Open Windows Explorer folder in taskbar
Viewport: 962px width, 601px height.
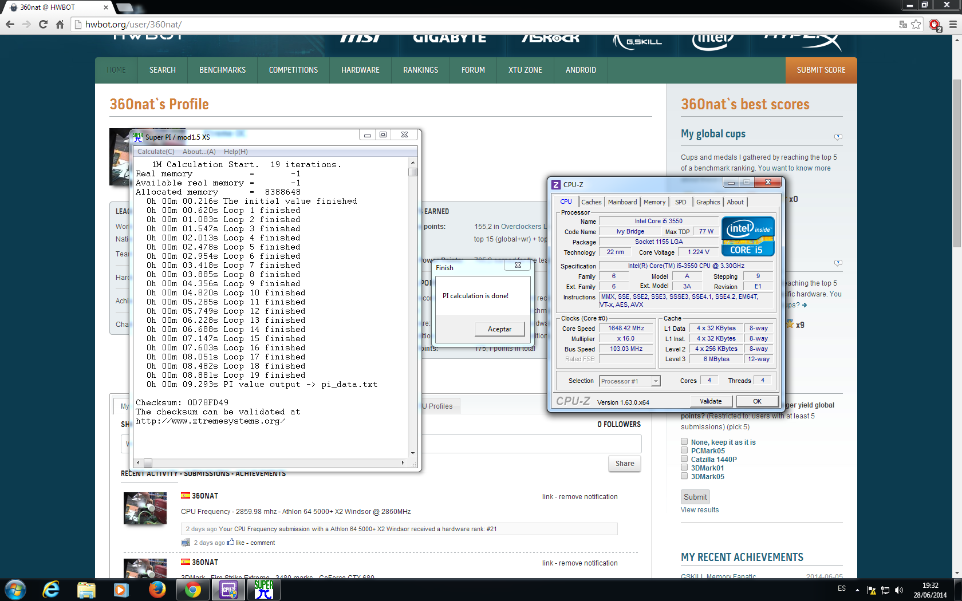click(x=86, y=590)
